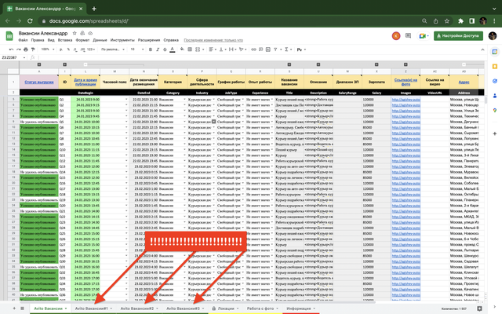Start Google Meet call from header
The height and width of the screenshot is (314, 502).
424,36
